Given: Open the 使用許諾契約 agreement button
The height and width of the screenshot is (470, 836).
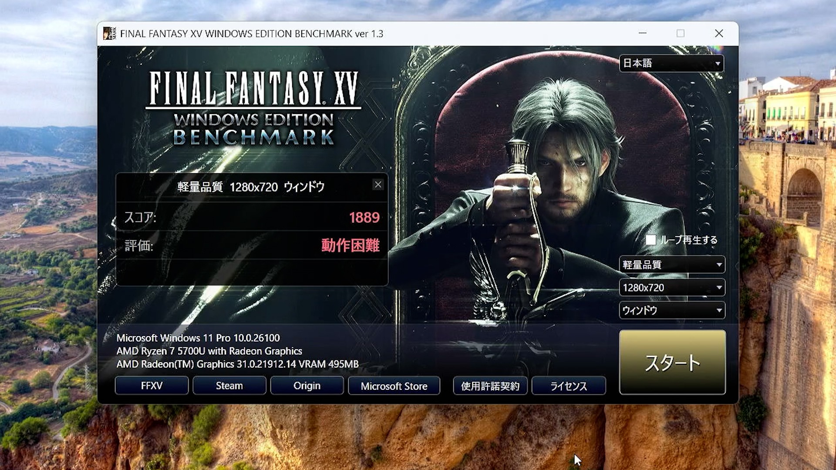Looking at the screenshot, I should tap(490, 386).
